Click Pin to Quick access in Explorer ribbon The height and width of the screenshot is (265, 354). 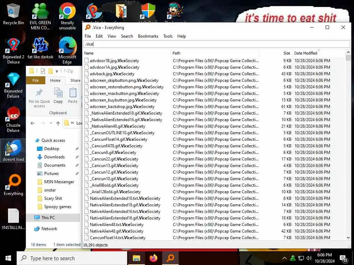click(39, 98)
